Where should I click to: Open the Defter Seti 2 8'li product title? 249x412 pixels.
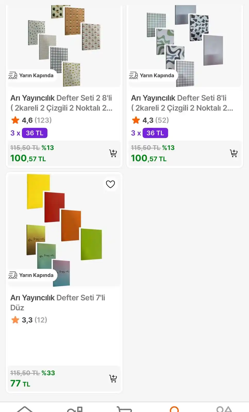coord(61,103)
